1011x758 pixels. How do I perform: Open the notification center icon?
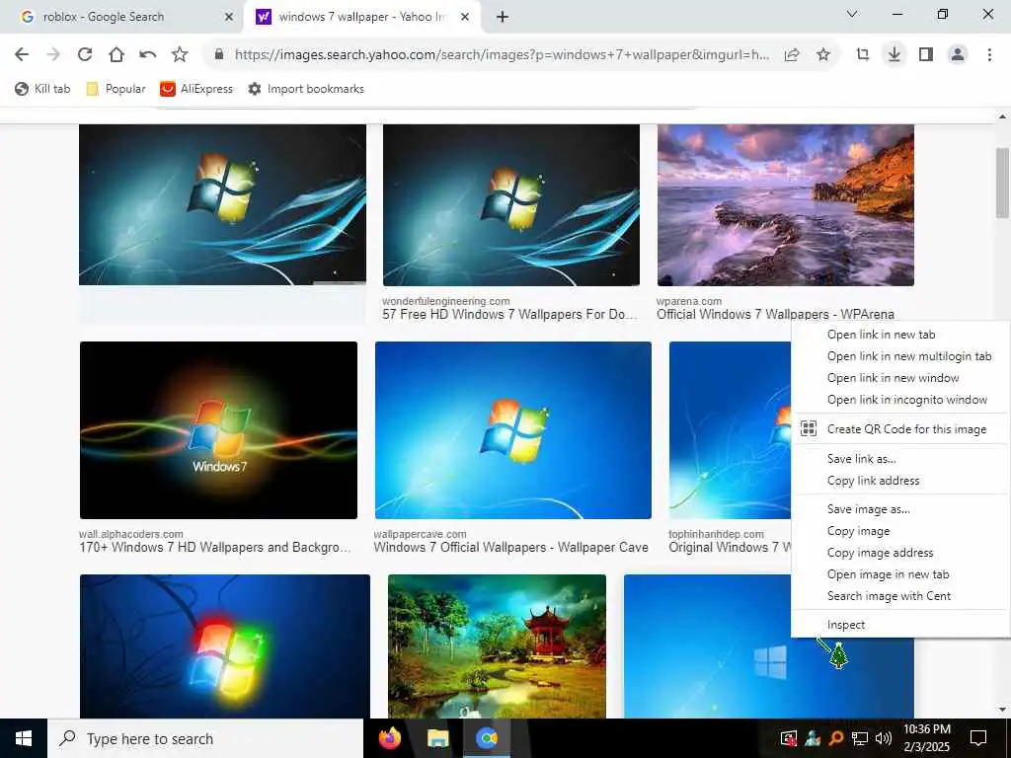pyautogui.click(x=978, y=738)
